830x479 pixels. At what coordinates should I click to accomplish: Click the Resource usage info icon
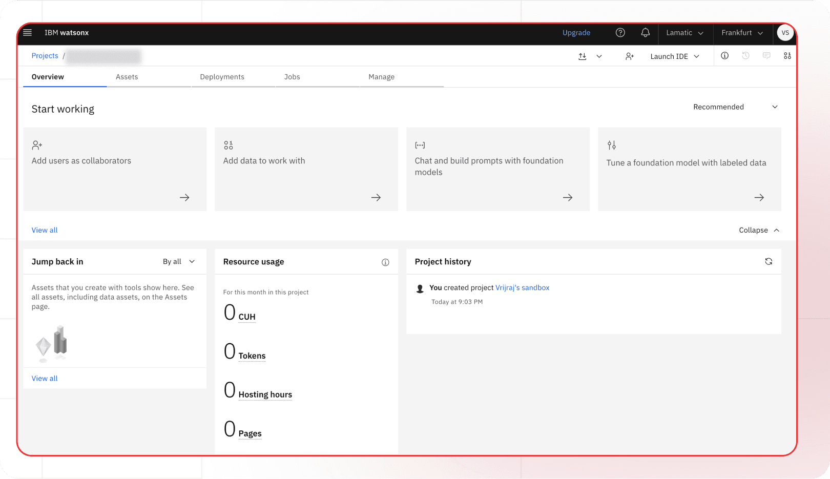click(x=385, y=262)
